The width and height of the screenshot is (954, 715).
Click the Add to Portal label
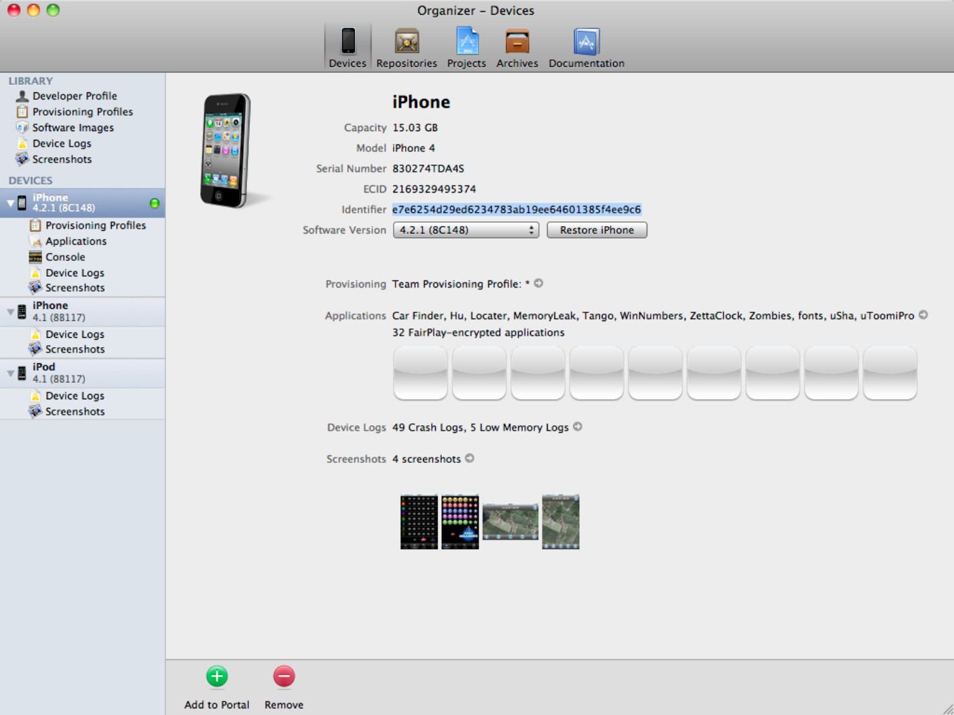click(x=217, y=705)
